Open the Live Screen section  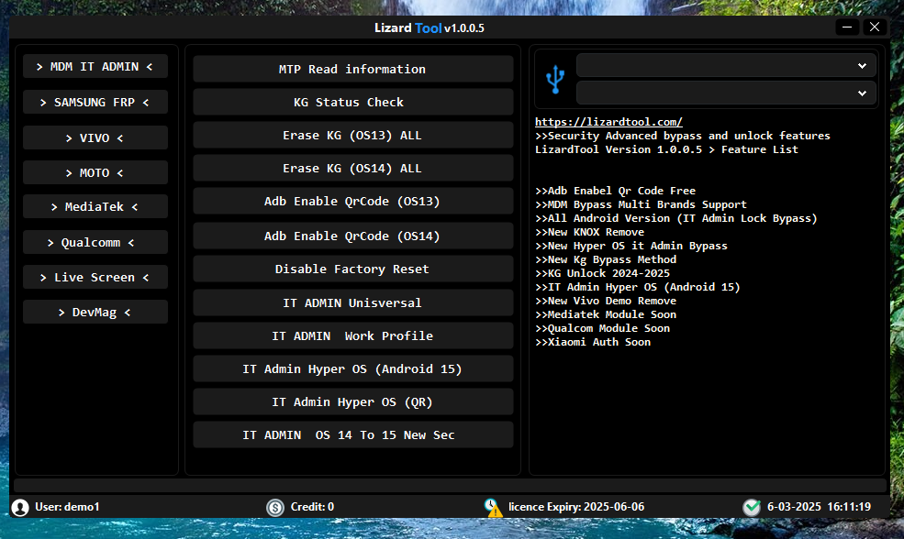95,278
